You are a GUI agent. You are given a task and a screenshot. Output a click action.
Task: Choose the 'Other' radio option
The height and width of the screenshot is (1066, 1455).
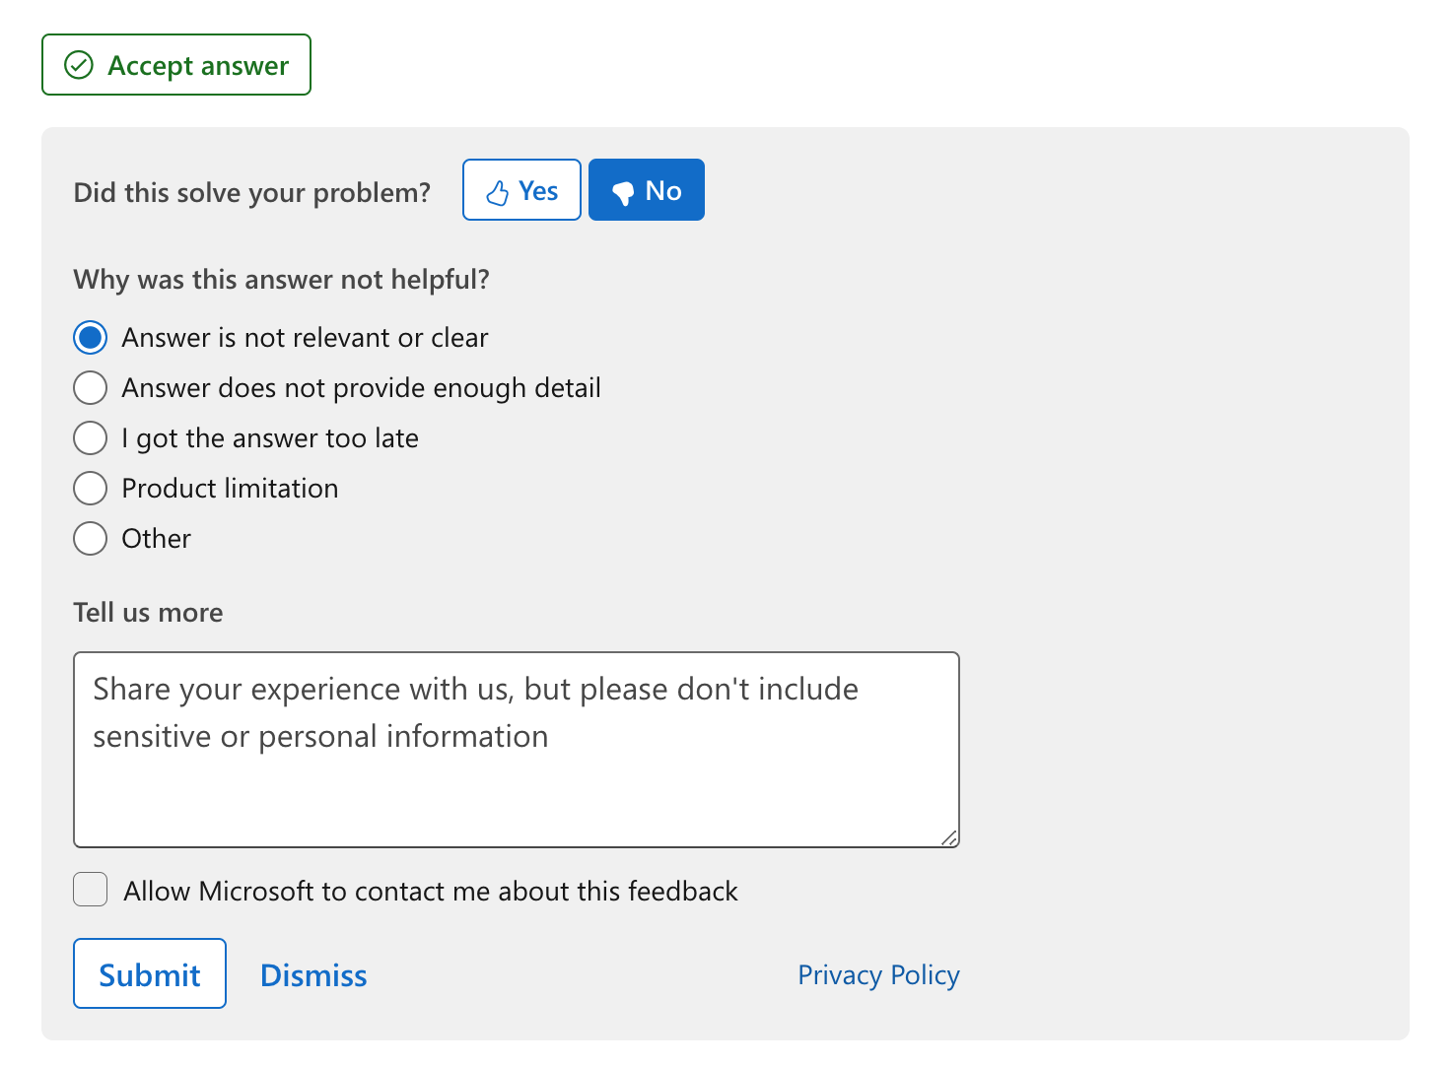91,538
